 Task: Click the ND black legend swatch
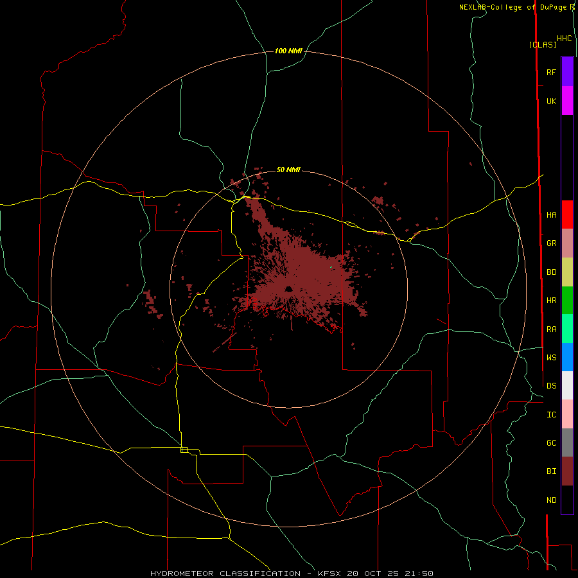[x=567, y=500]
